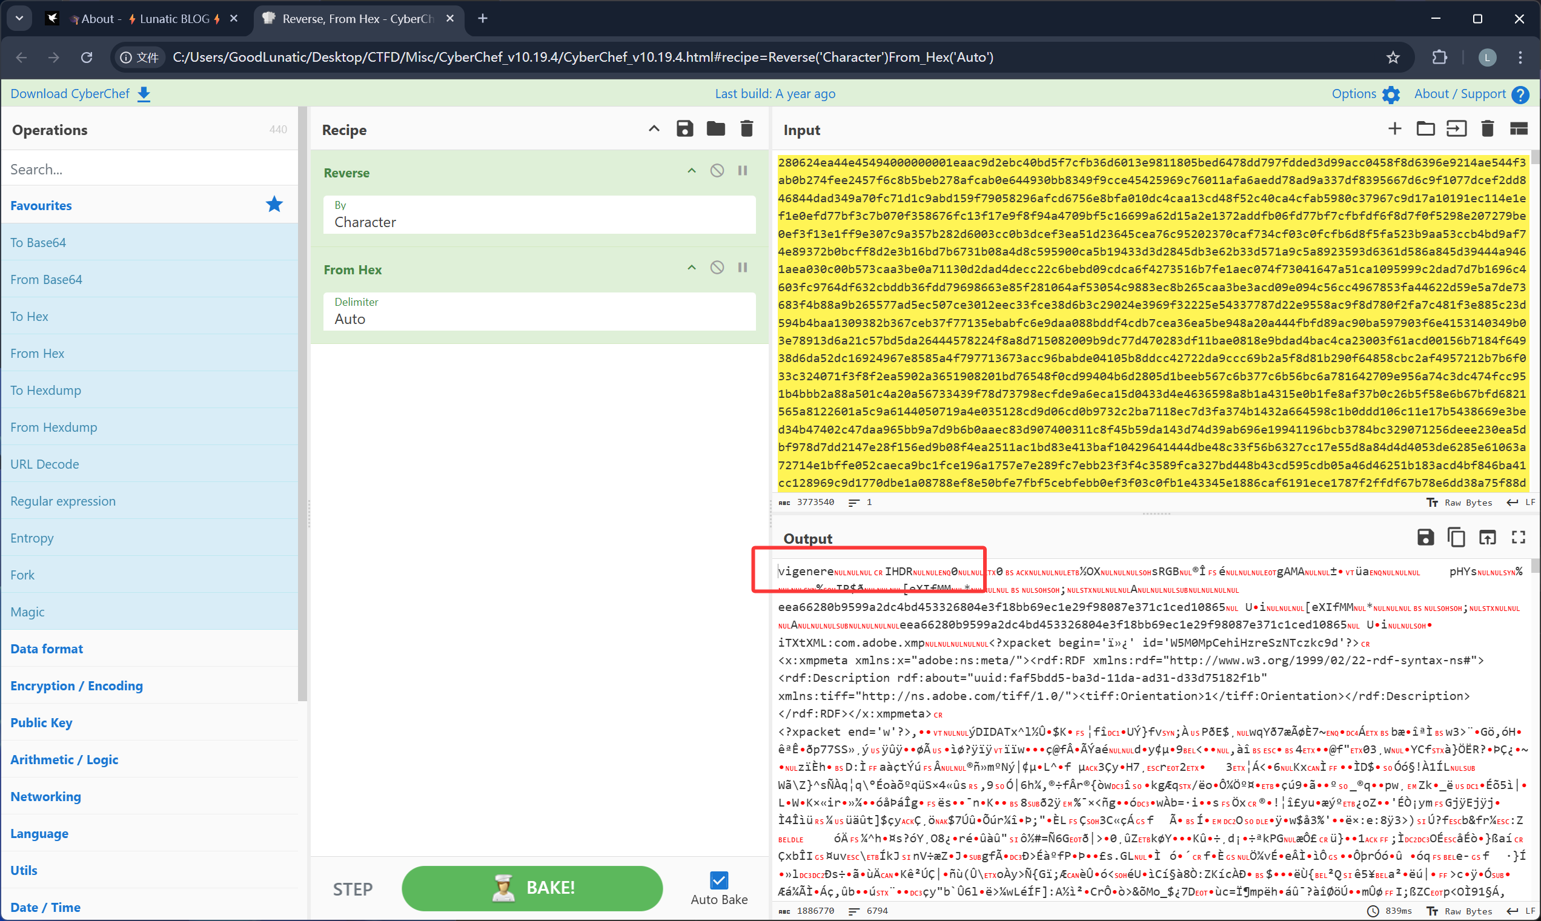The width and height of the screenshot is (1541, 921).
Task: Select the To Hexdump operation
Action: tap(149, 390)
